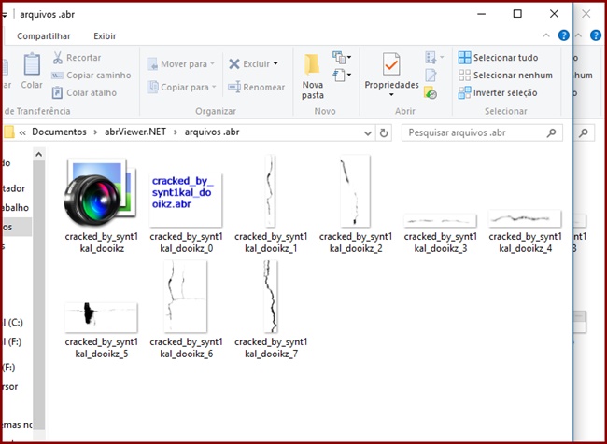Click the search magnifier icon

pyautogui.click(x=551, y=132)
